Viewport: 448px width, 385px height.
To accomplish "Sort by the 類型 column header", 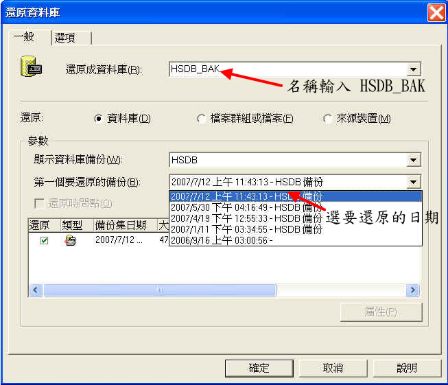I will [77, 225].
